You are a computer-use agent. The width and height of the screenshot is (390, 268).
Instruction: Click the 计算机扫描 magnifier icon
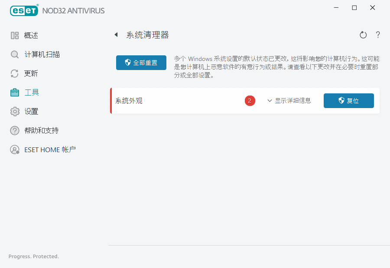point(14,54)
